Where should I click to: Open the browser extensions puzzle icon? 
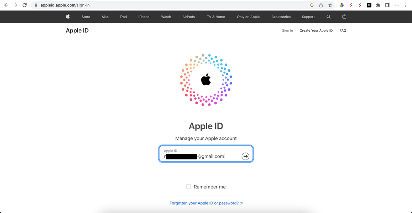[x=378, y=5]
